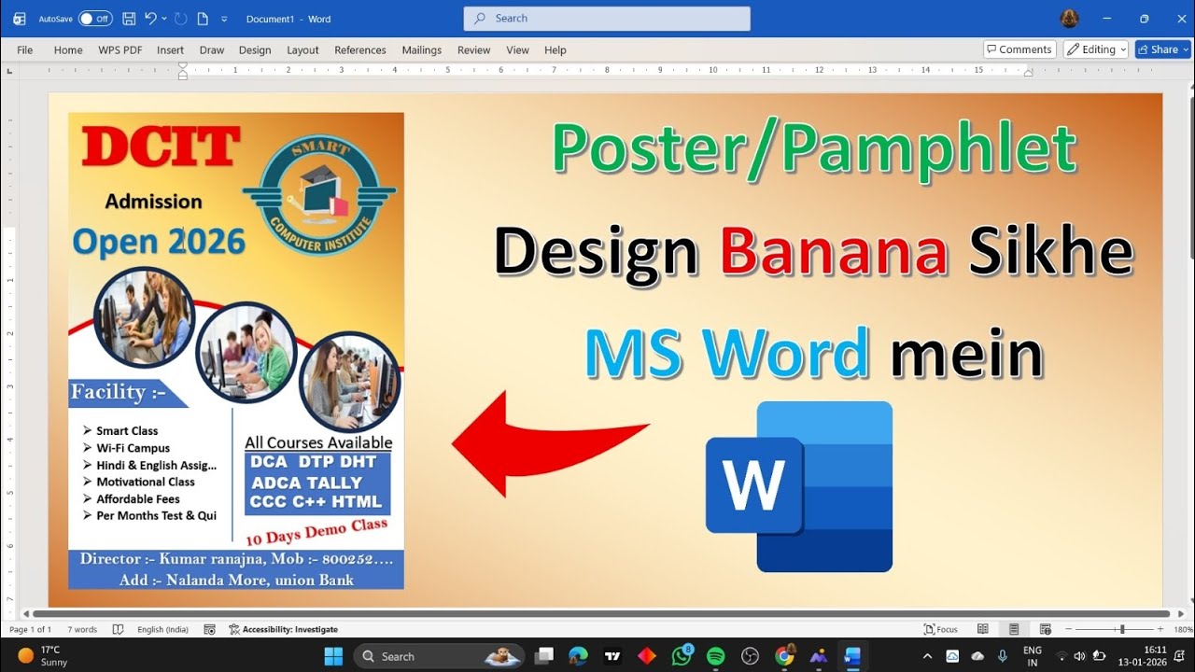The image size is (1195, 672).
Task: Click the Undo arrow icon
Action: coord(150,19)
